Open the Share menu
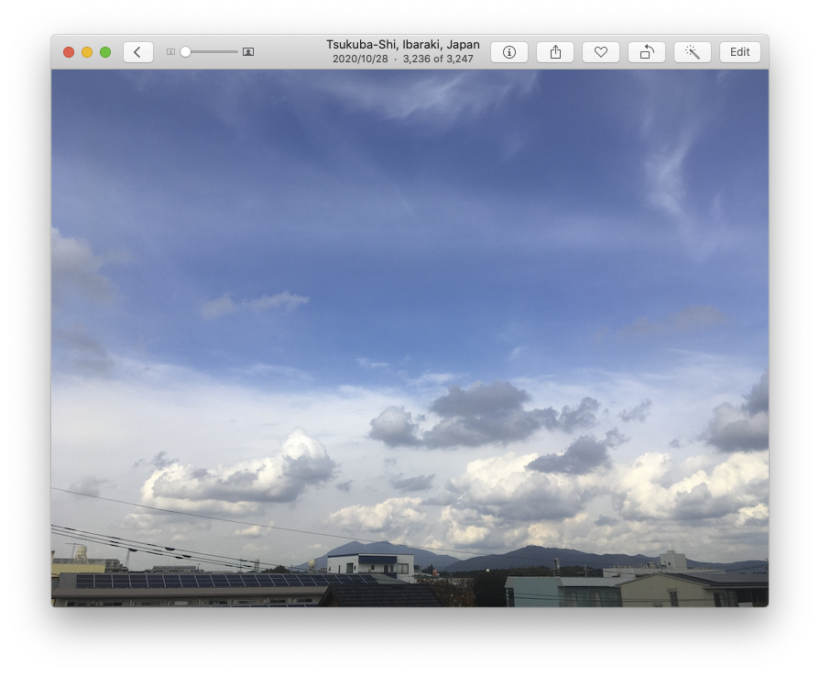820x675 pixels. click(555, 52)
